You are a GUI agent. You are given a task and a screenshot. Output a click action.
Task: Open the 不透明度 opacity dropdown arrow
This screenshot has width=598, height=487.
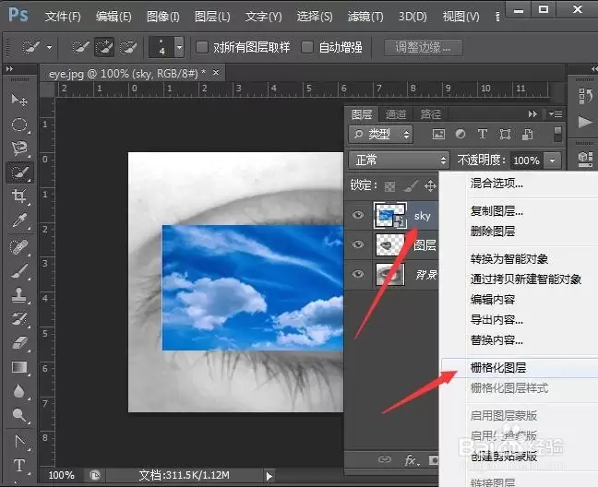coord(553,160)
